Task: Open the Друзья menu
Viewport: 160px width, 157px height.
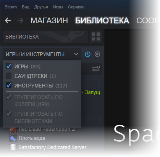Action: click(41, 7)
